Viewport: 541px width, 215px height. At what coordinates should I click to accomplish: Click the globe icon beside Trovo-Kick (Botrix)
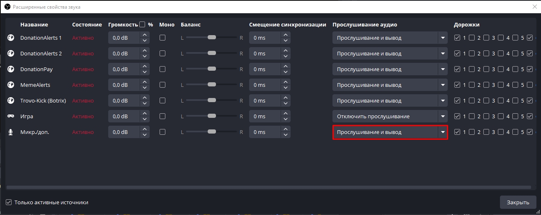11,100
